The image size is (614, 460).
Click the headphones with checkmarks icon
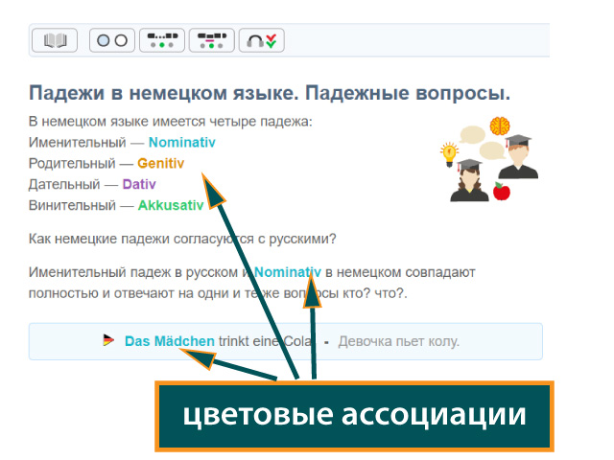pos(262,40)
